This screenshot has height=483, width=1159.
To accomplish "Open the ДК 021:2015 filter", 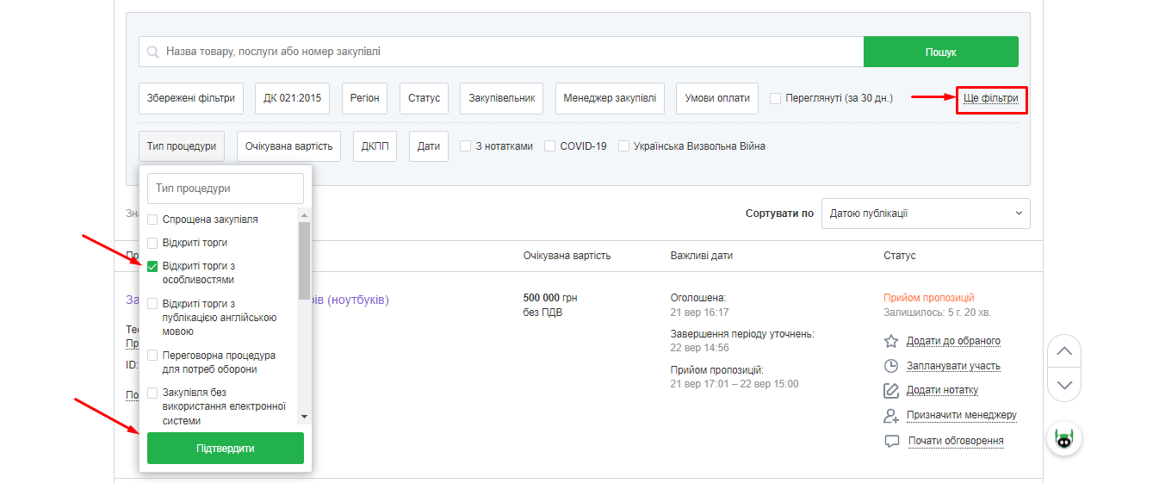I will click(292, 98).
